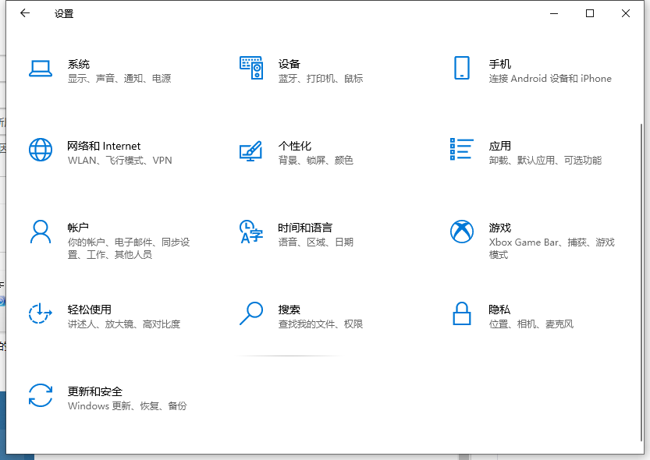650x460 pixels.
Task: Open 设备 via its keyboard-speaker icon
Action: [250, 69]
